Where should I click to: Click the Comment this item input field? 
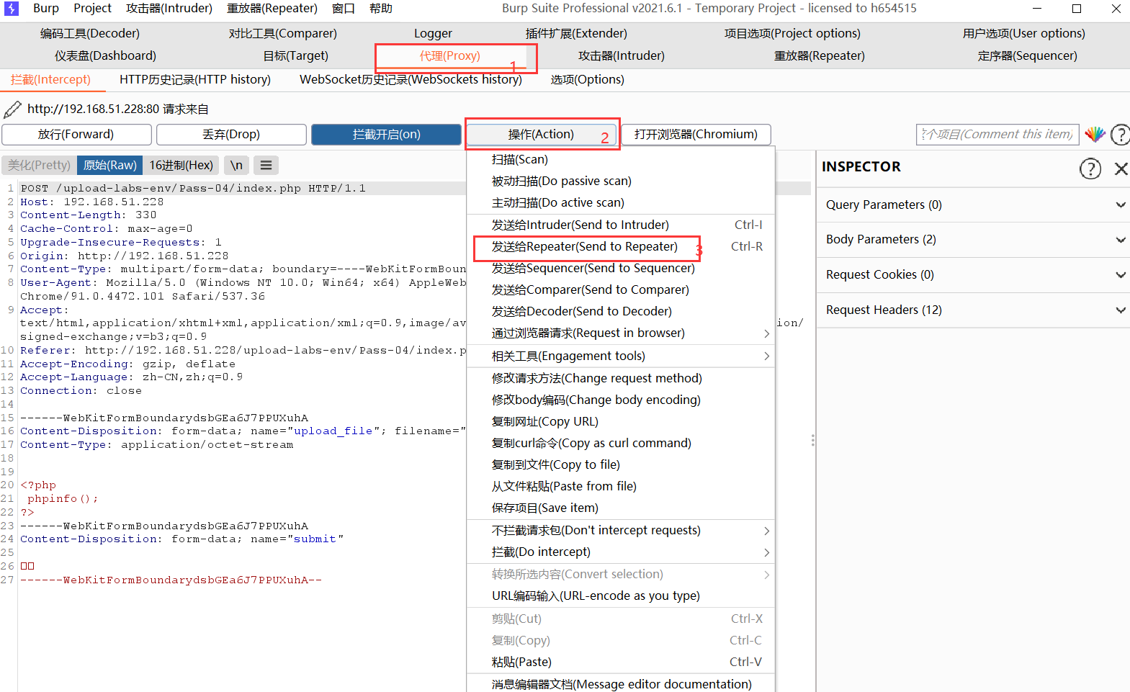pos(997,135)
